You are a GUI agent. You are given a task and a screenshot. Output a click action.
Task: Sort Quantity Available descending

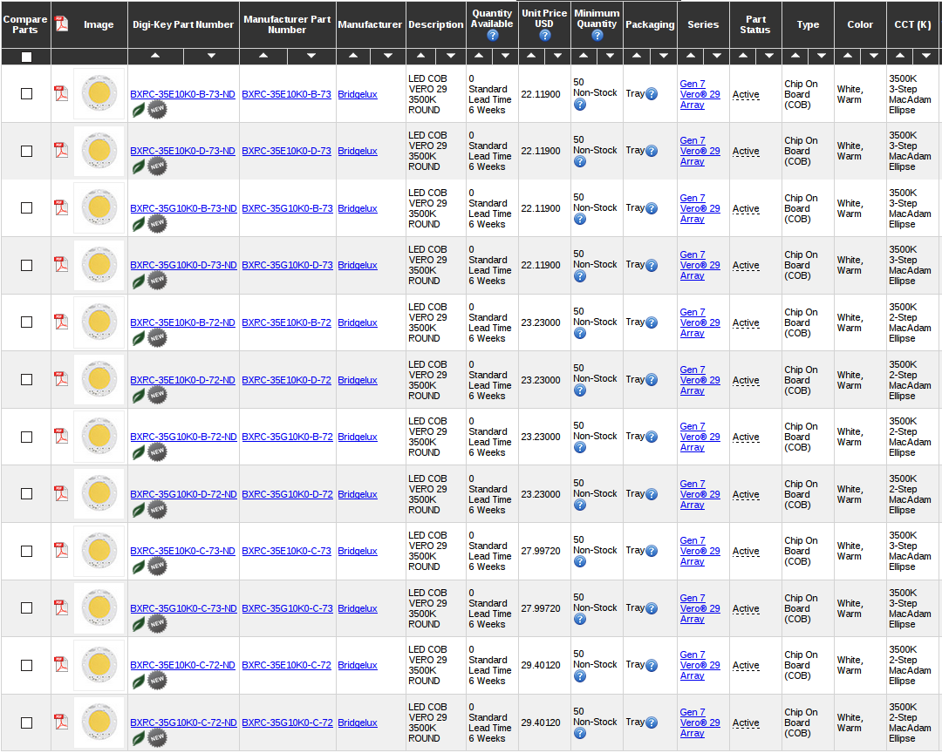(x=505, y=56)
